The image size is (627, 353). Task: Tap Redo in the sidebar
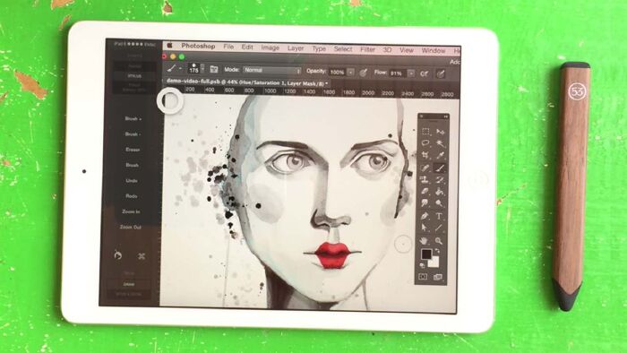(132, 196)
